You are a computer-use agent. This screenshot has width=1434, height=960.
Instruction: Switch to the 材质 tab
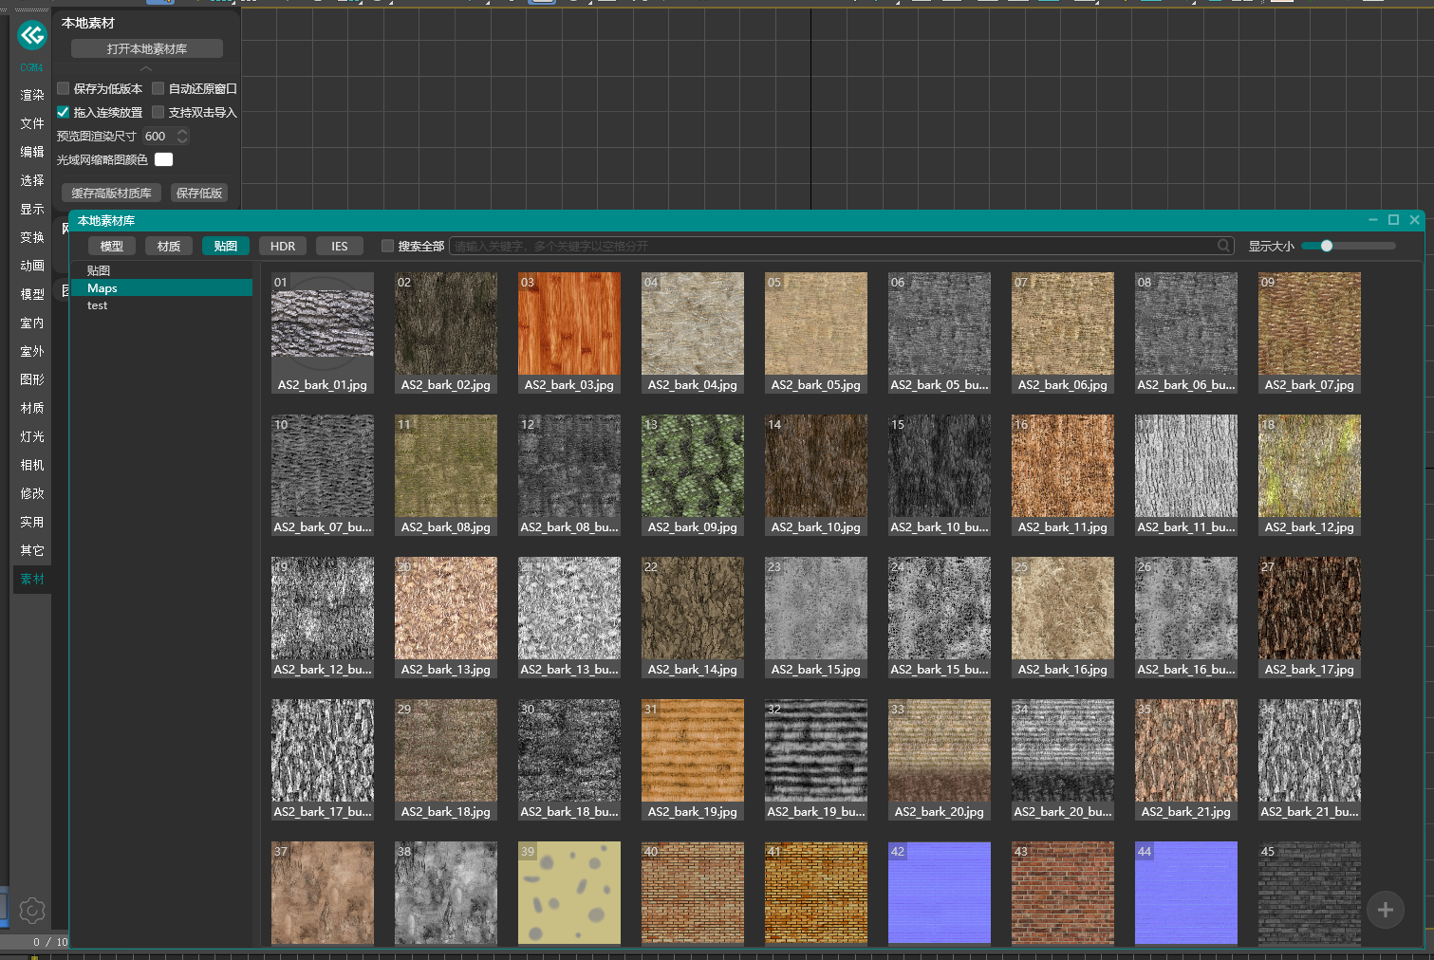[x=169, y=246]
